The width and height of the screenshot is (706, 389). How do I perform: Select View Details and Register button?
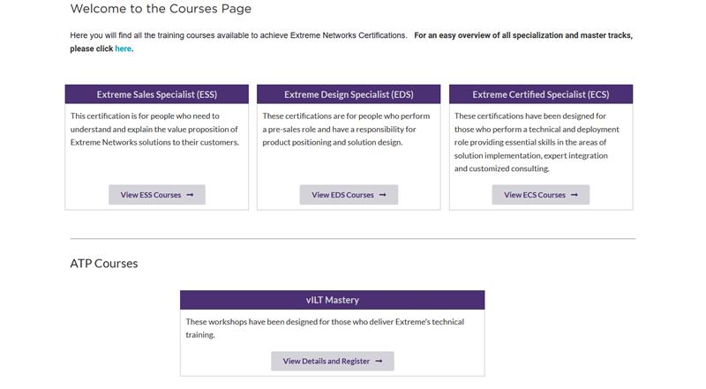tap(333, 361)
